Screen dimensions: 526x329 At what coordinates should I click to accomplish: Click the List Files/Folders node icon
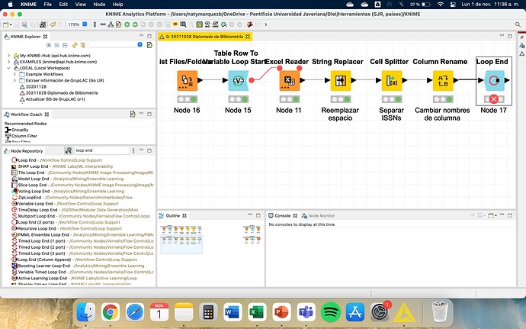188,81
